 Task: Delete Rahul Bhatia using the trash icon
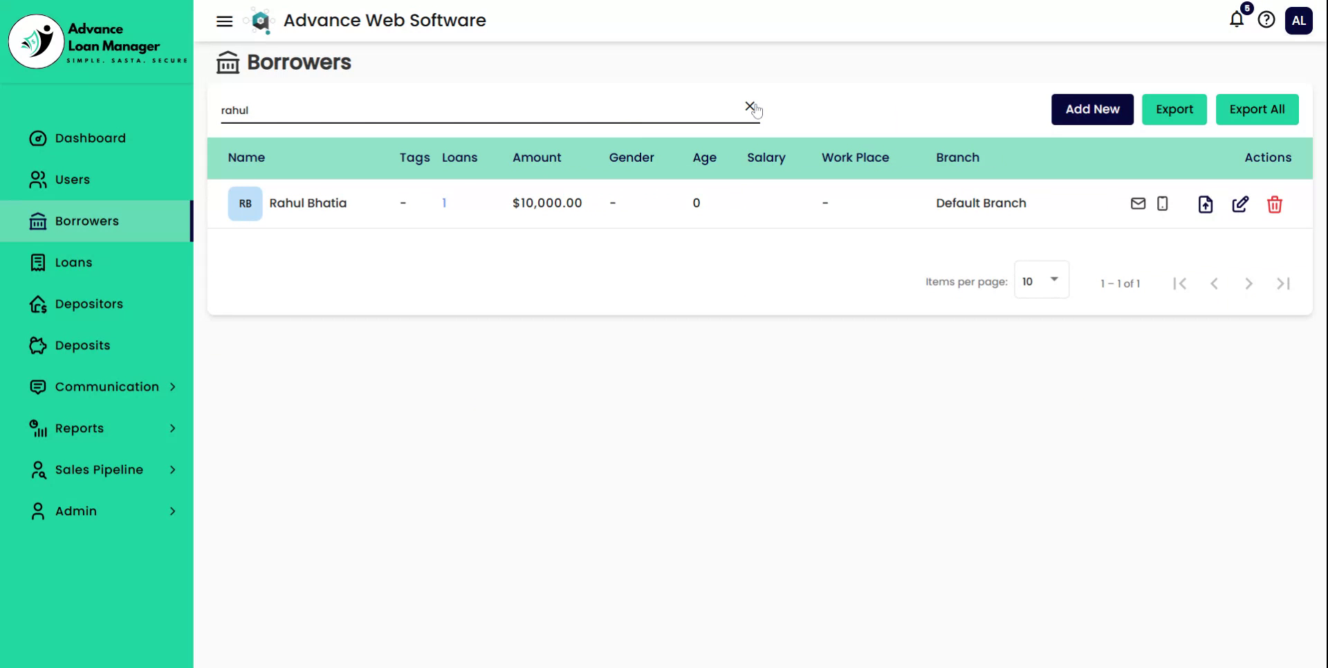[1274, 204]
